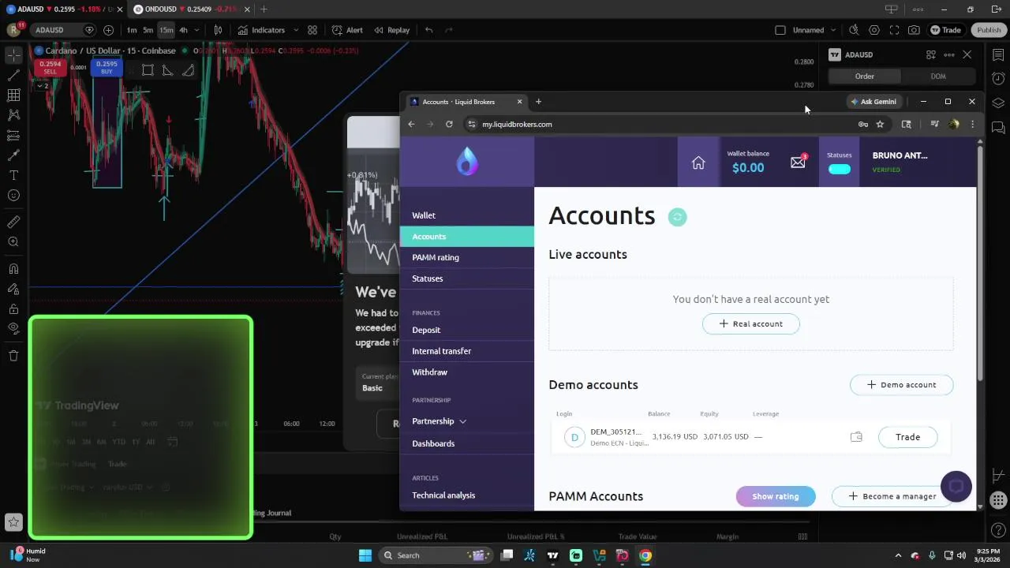Click the blue BUY 0.2595 button

pos(107,68)
